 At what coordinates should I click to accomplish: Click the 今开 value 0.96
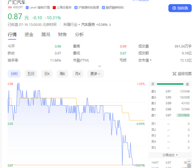pos(58,47)
